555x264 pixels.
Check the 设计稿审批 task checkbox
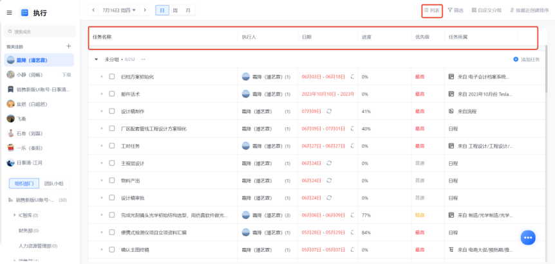tap(112, 198)
